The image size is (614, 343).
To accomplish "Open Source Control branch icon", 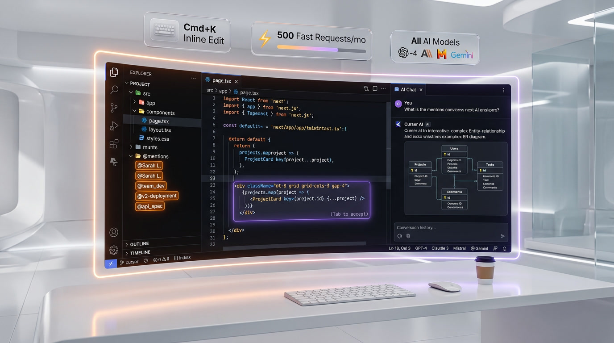I will point(113,108).
